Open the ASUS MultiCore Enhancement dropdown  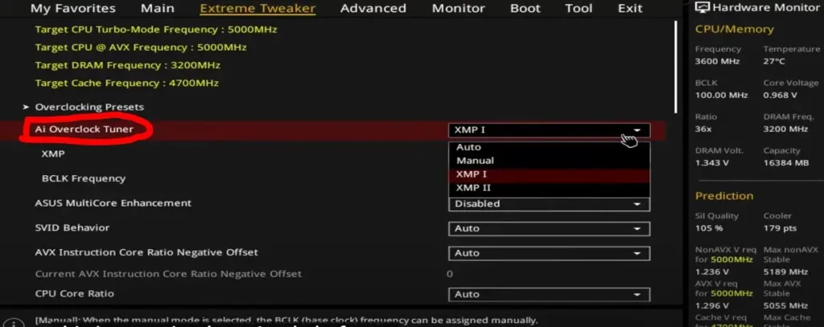tap(549, 203)
